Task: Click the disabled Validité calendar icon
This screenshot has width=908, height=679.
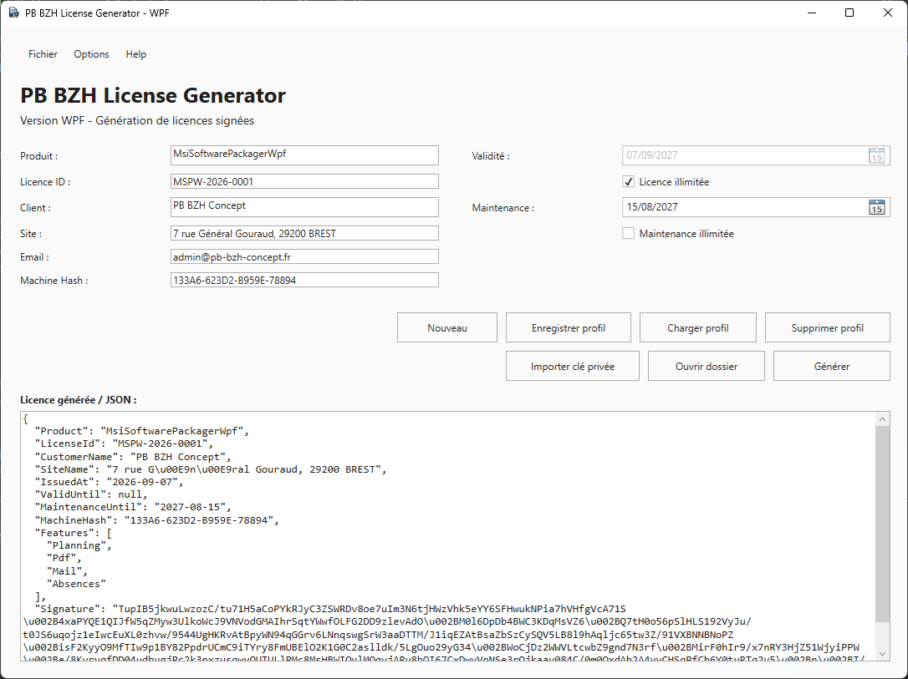Action: click(x=877, y=155)
